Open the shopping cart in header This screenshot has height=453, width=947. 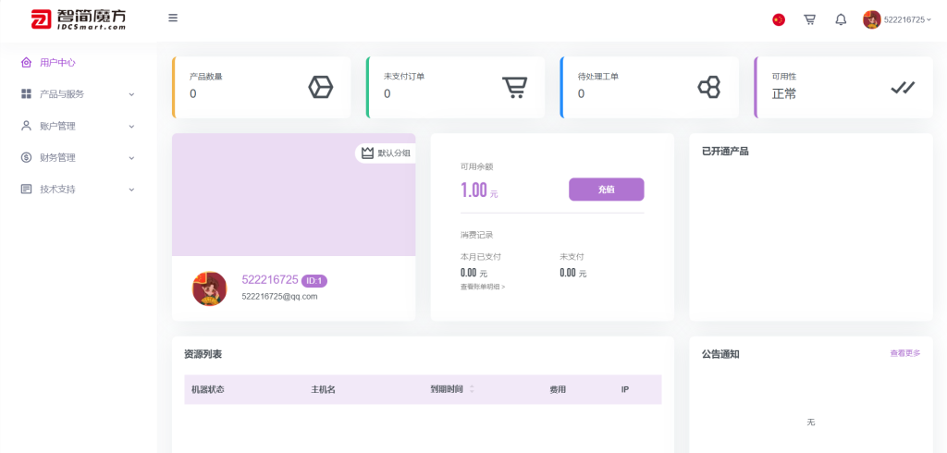click(809, 20)
